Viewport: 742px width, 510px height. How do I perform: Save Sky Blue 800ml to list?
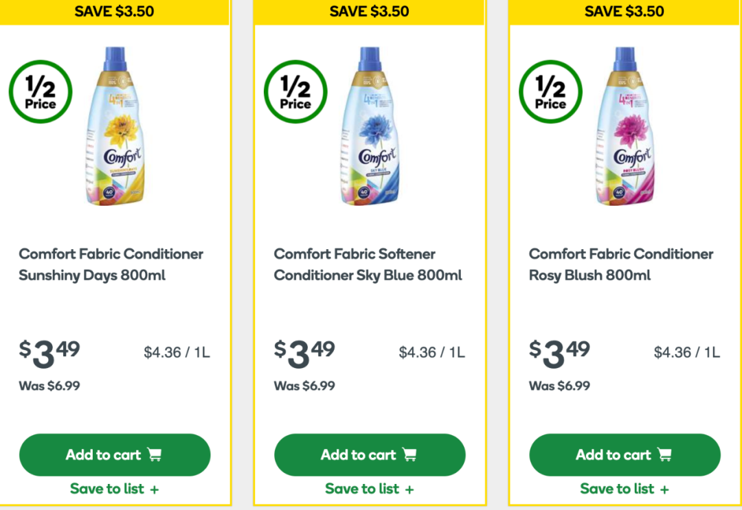pos(370,489)
